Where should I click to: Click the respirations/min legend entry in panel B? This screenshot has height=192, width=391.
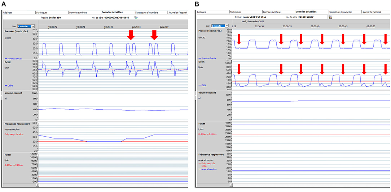pos(208,169)
